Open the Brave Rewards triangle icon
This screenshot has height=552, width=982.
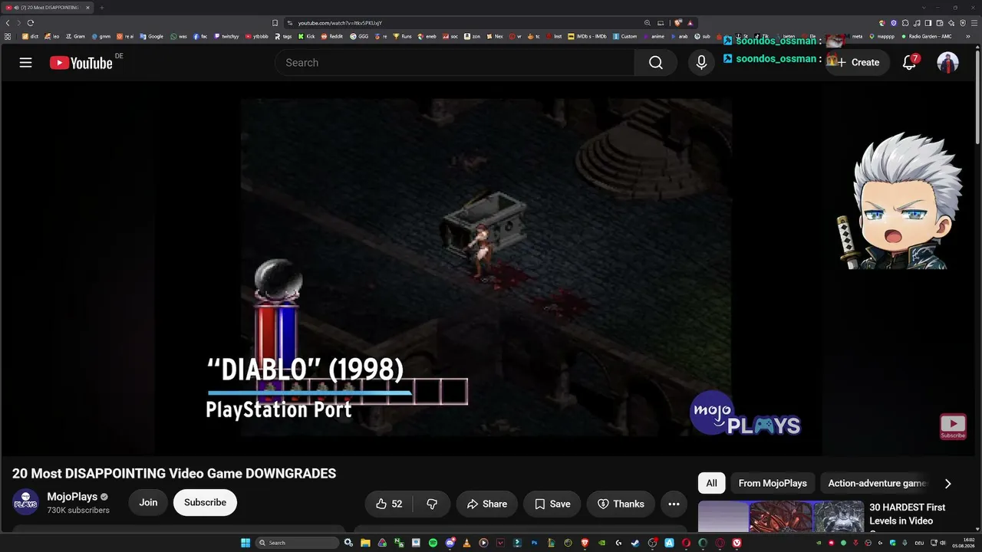pos(690,23)
